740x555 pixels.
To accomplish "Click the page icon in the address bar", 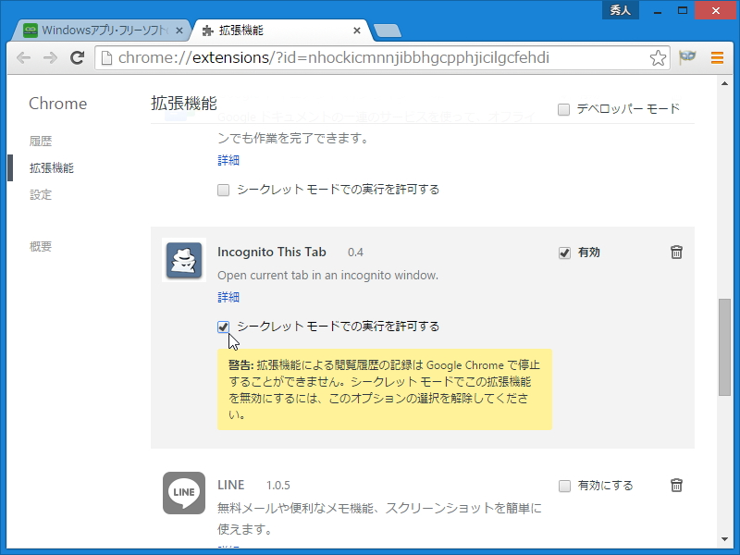I will tap(106, 57).
